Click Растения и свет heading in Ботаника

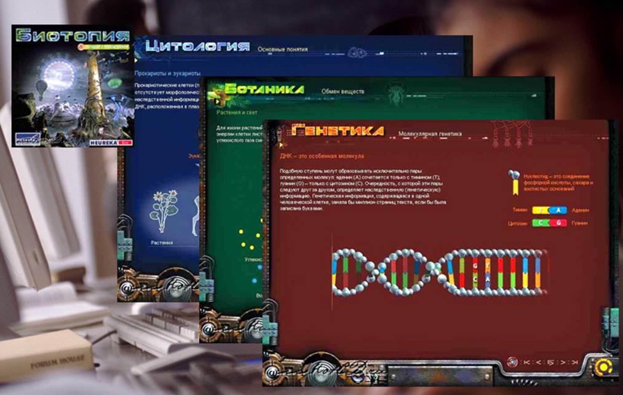pyautogui.click(x=237, y=112)
